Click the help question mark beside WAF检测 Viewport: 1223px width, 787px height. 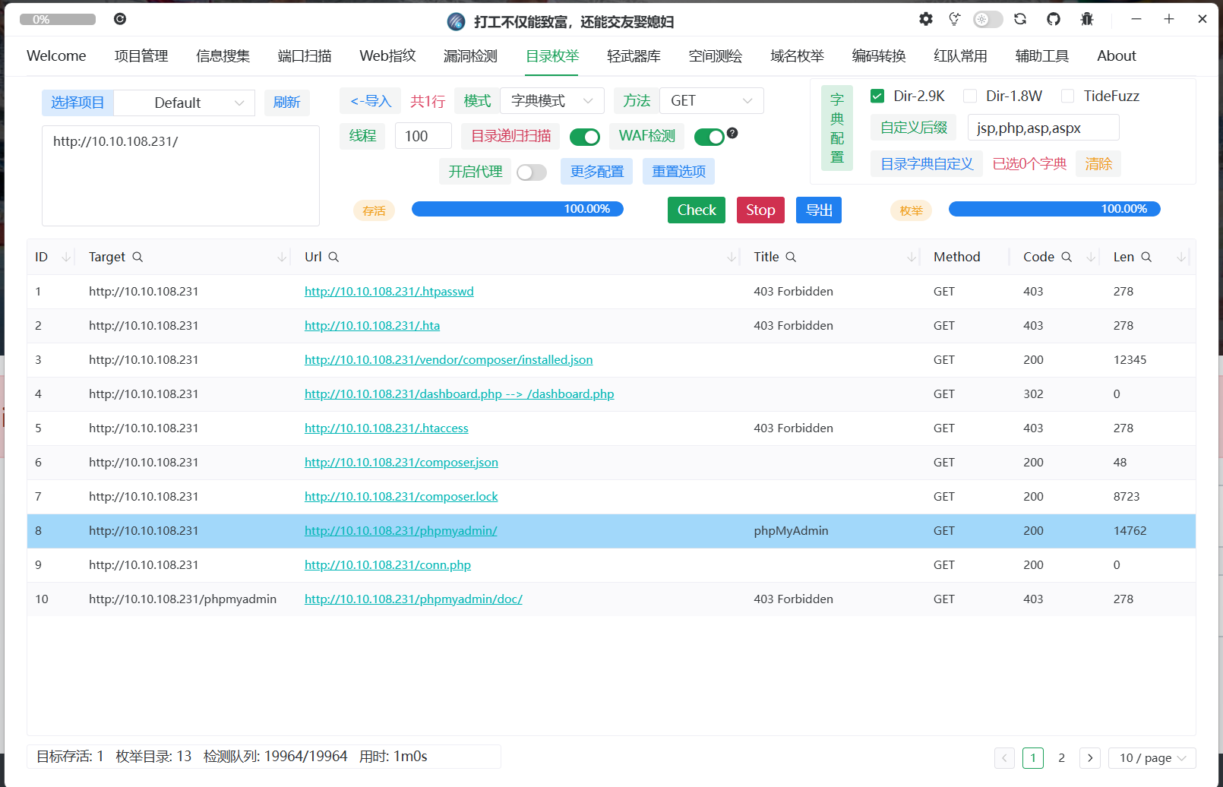tap(732, 133)
